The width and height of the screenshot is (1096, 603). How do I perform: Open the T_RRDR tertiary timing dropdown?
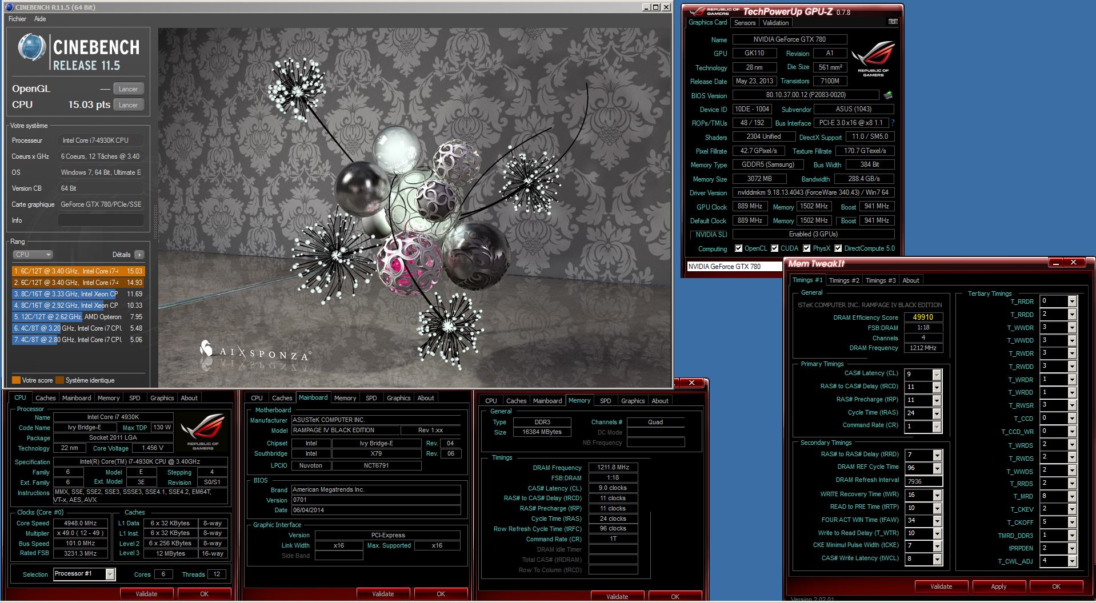(x=1072, y=301)
